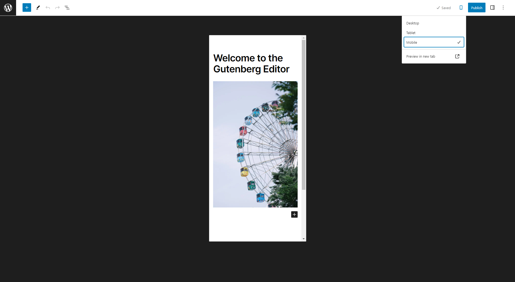Switch preview to Desktop
The width and height of the screenshot is (515, 282).
(x=434, y=23)
